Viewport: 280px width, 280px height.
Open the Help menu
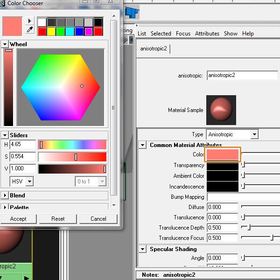click(248, 34)
